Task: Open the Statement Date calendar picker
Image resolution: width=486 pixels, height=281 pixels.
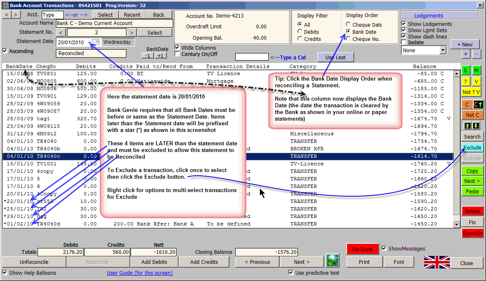Action: click(x=96, y=42)
